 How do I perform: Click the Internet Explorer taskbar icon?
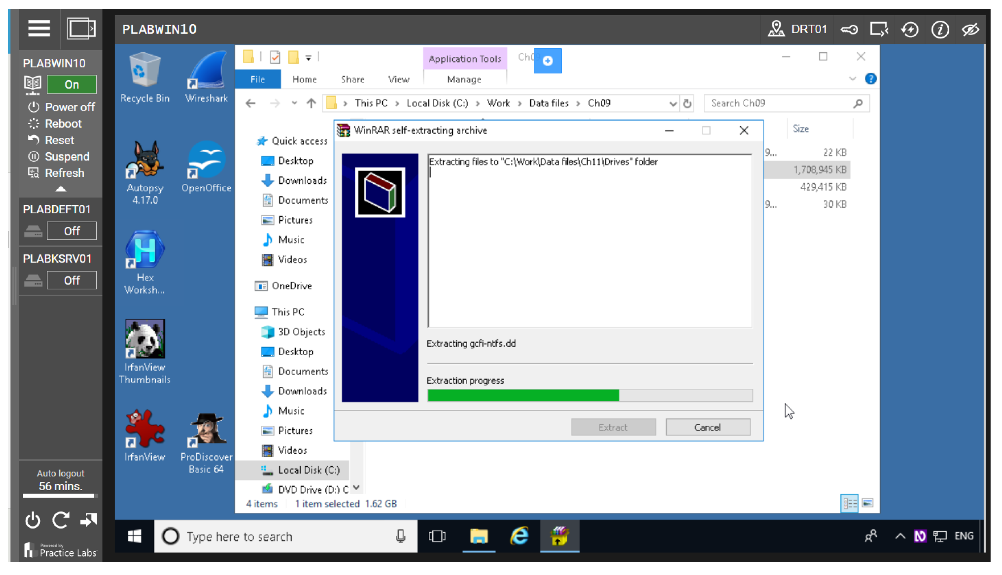519,536
